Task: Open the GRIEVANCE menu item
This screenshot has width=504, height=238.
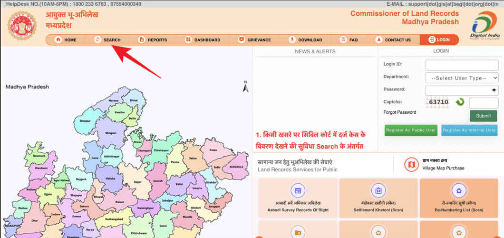Action: tap(254, 40)
